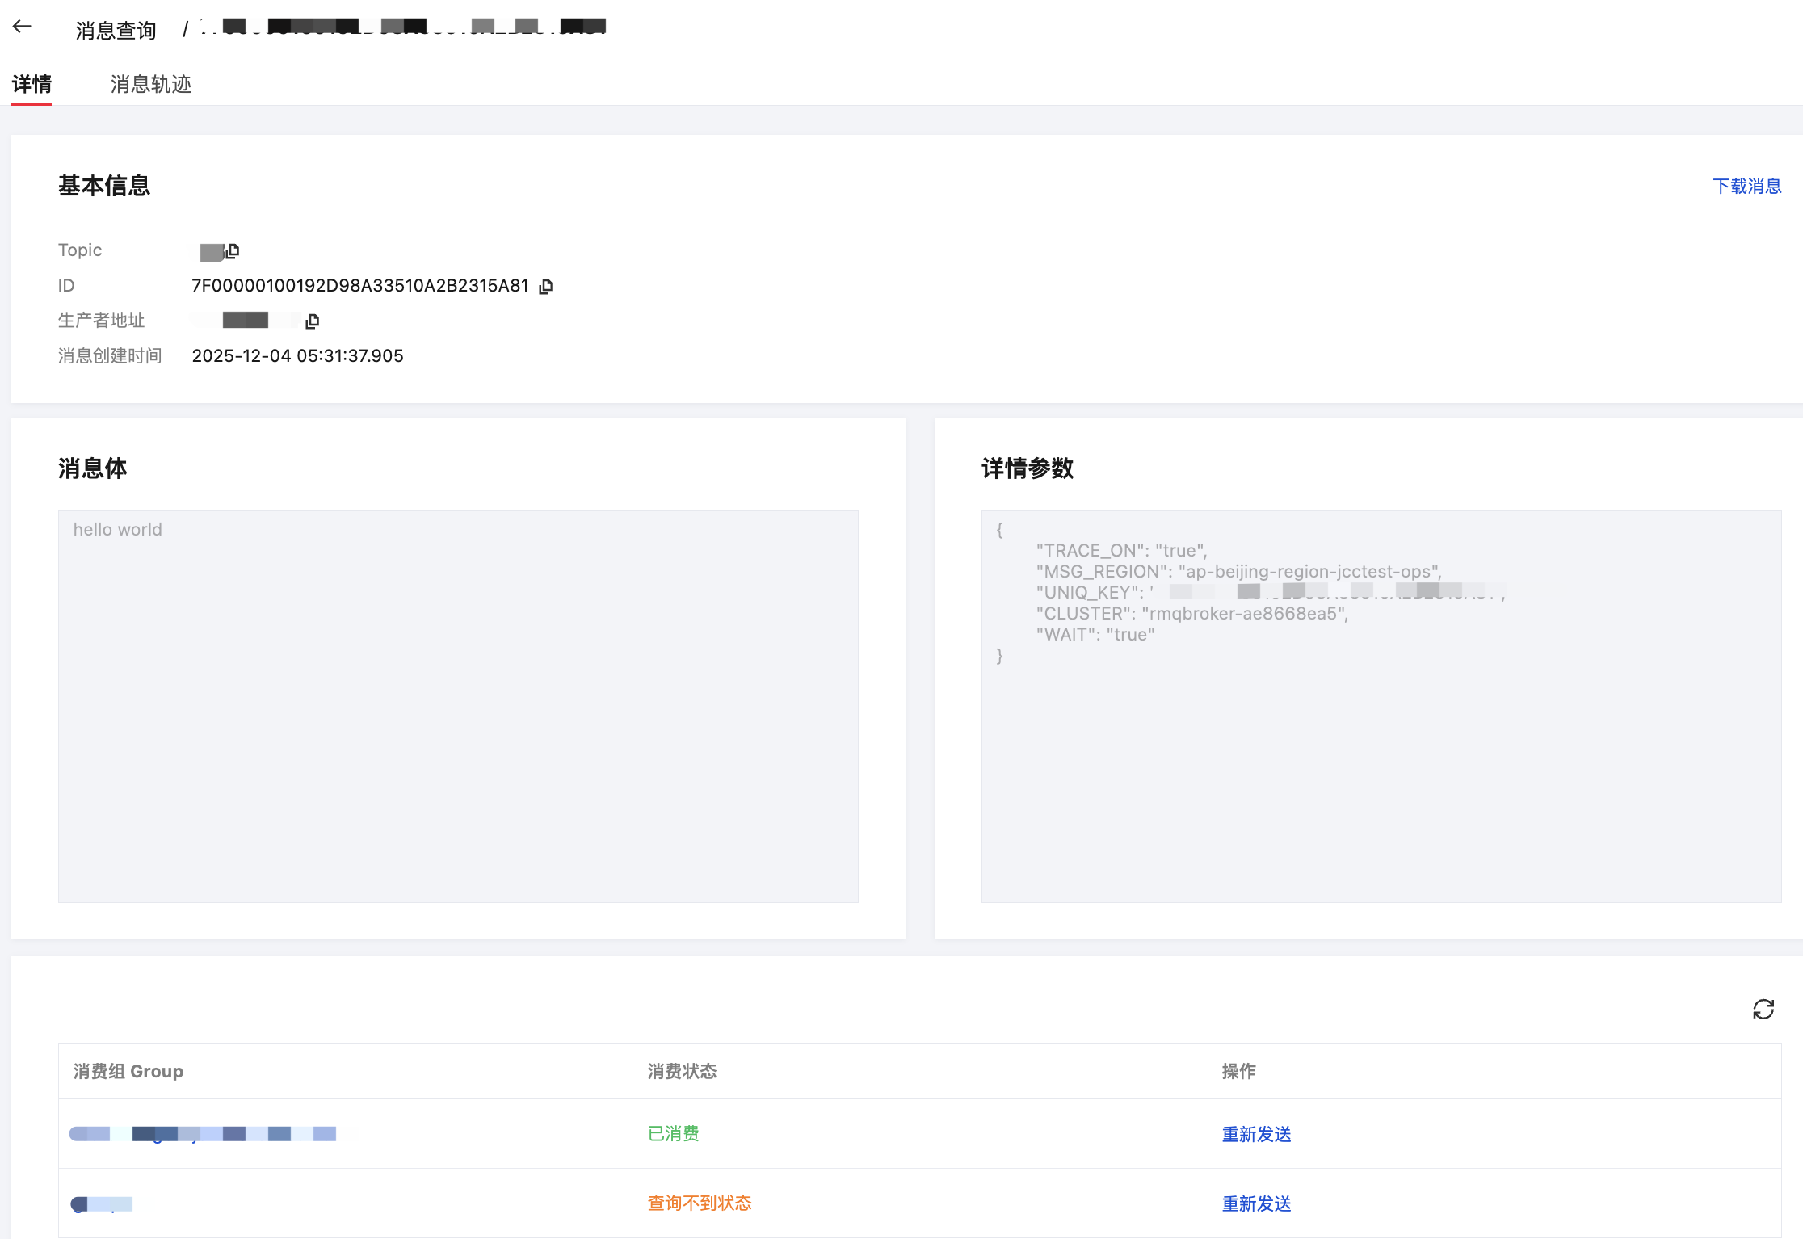Click the "WAIT": "true" line
Image resolution: width=1803 pixels, height=1239 pixels.
point(1095,635)
